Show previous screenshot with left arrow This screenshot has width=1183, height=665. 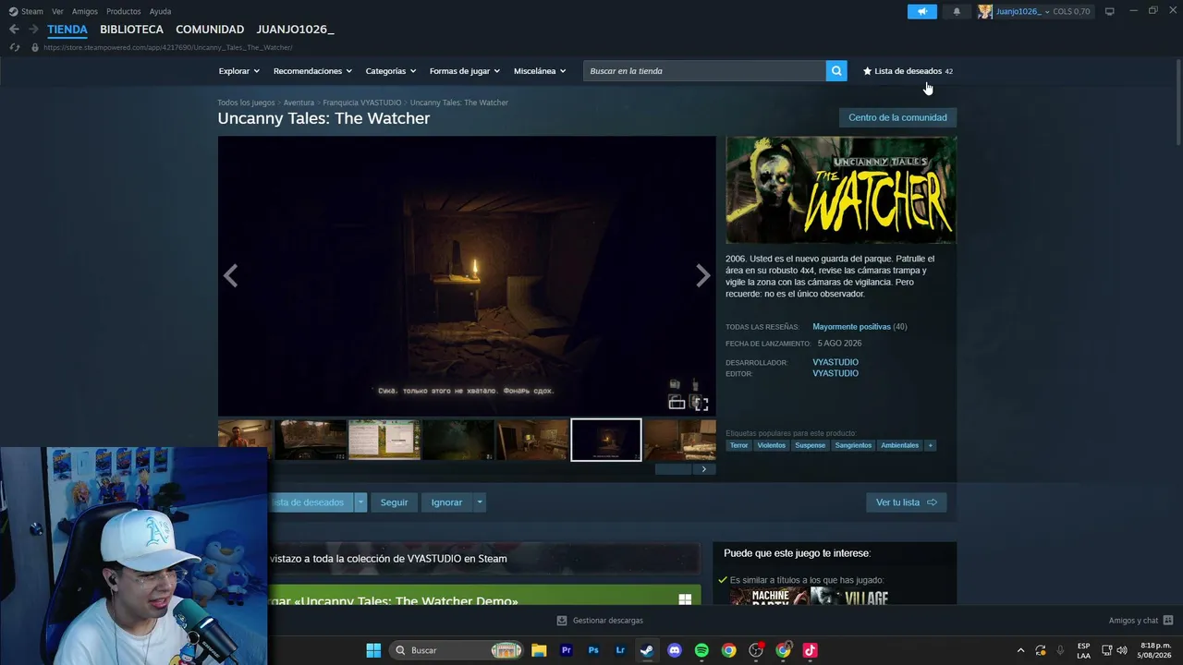pyautogui.click(x=230, y=275)
